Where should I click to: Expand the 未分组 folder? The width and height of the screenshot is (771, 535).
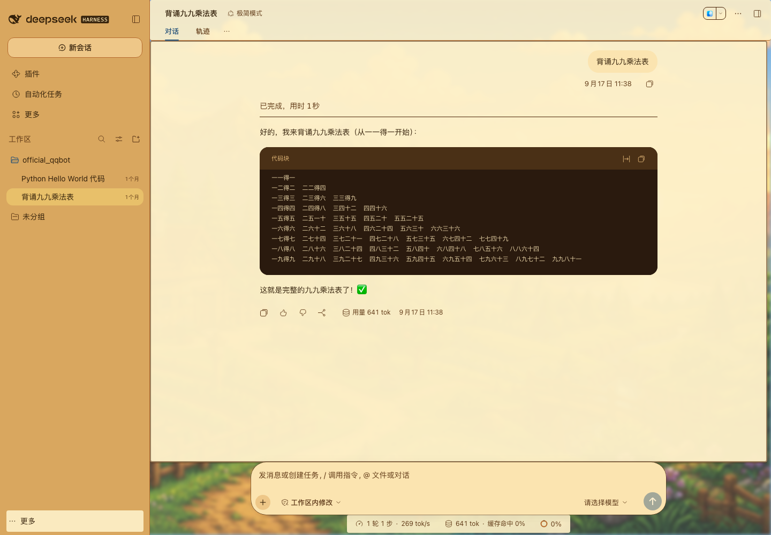point(75,217)
